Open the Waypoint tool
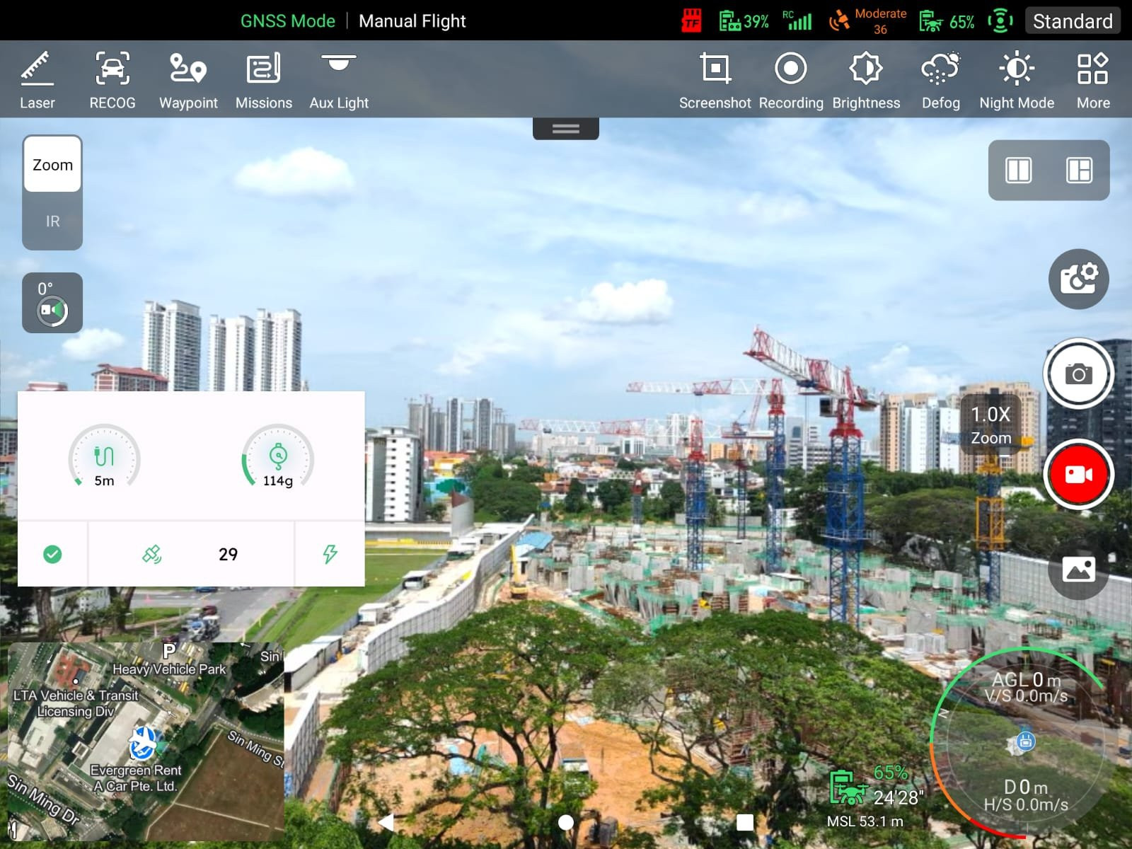Image resolution: width=1132 pixels, height=849 pixels. (x=188, y=80)
